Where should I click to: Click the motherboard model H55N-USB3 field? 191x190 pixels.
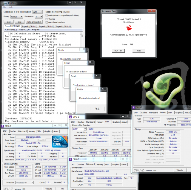tap(100, 174)
